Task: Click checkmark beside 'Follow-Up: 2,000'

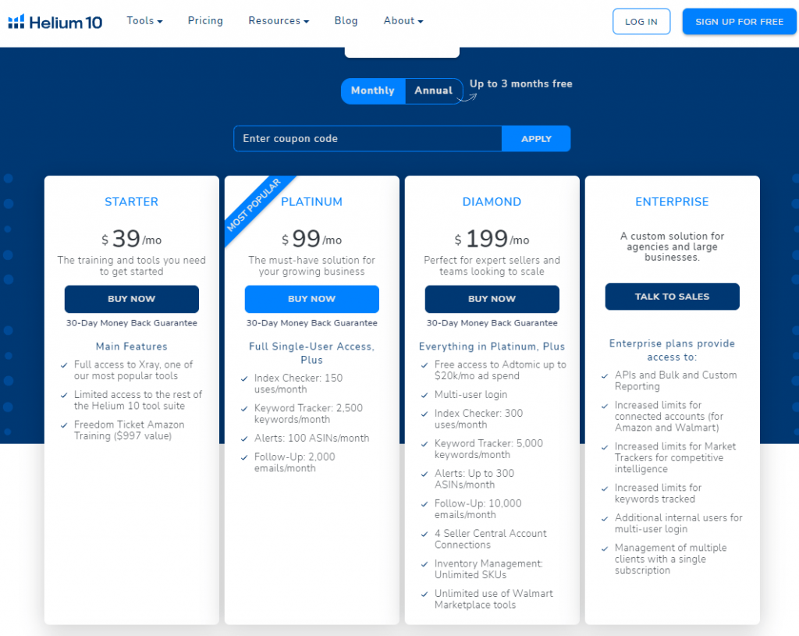Action: pyautogui.click(x=244, y=457)
